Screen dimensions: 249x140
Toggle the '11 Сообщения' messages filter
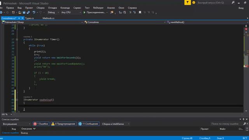coord(89,124)
